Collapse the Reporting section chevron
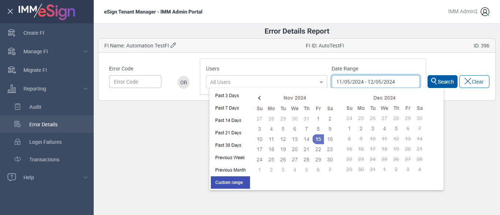 [86, 89]
